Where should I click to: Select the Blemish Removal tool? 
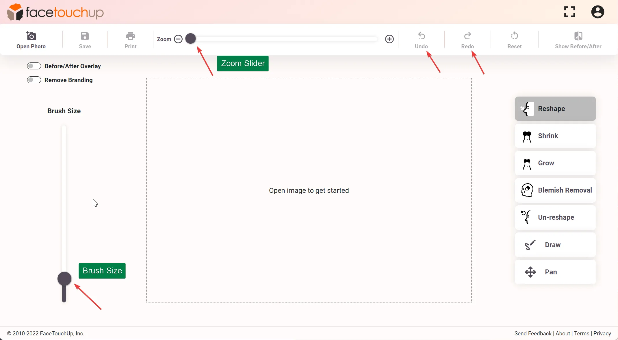(x=555, y=190)
